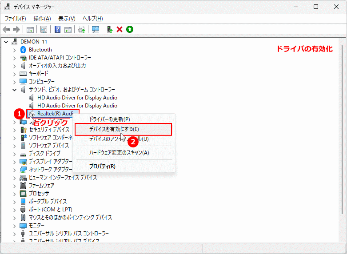Click the プロセッサ processor icon

[23, 194]
